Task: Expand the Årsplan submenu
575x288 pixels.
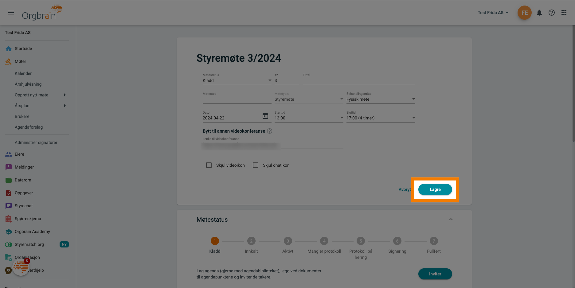Action: tap(65, 106)
